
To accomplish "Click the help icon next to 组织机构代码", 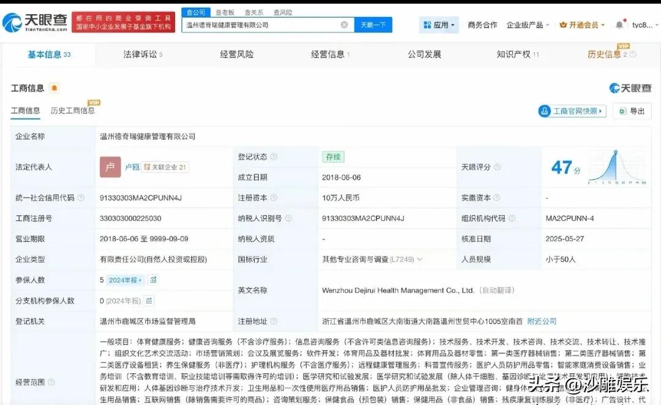I will 512,218.
